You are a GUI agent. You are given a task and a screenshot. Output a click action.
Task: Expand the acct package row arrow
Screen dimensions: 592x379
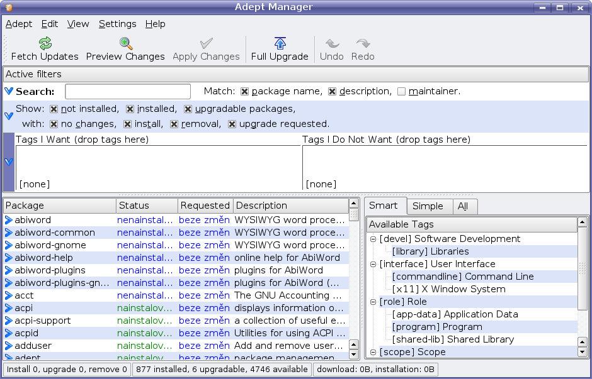[8, 295]
